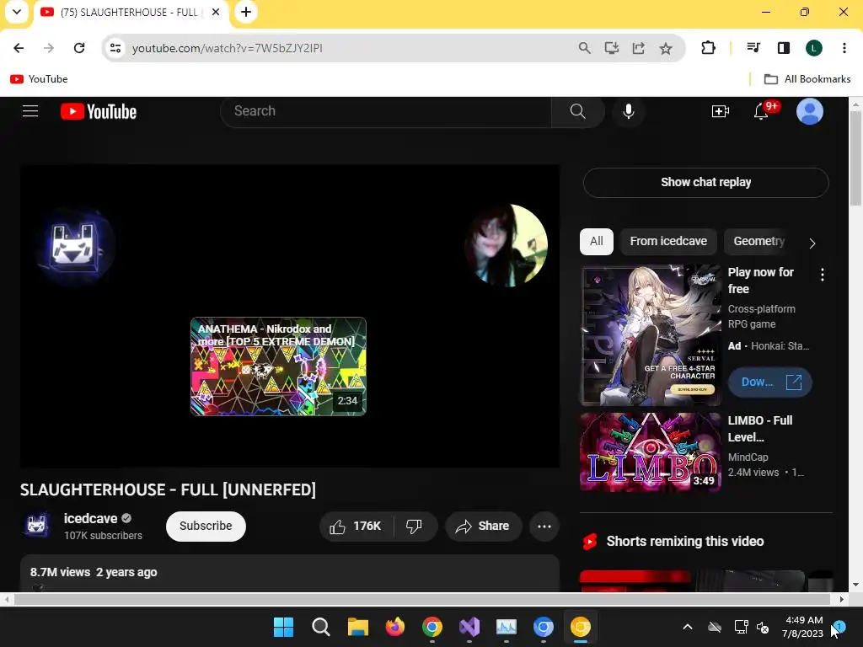
Task: Dislike the SLAUGHTERHOUSE video
Action: (x=415, y=527)
